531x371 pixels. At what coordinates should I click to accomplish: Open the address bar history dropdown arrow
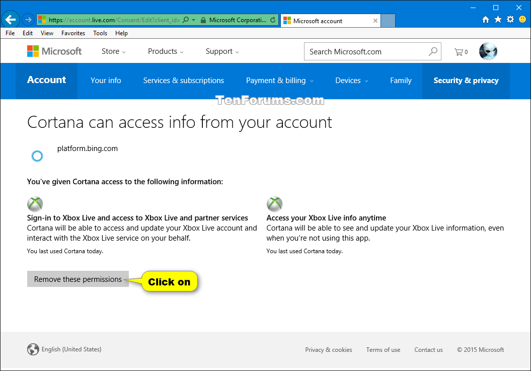194,20
